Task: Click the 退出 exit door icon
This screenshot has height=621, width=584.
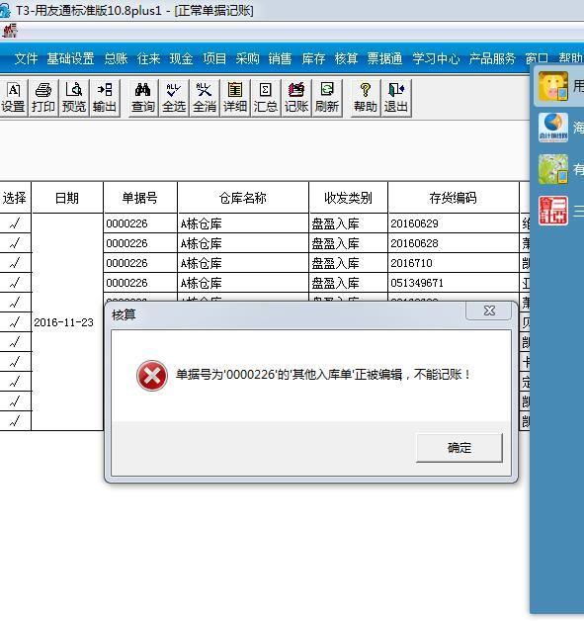Action: click(396, 98)
